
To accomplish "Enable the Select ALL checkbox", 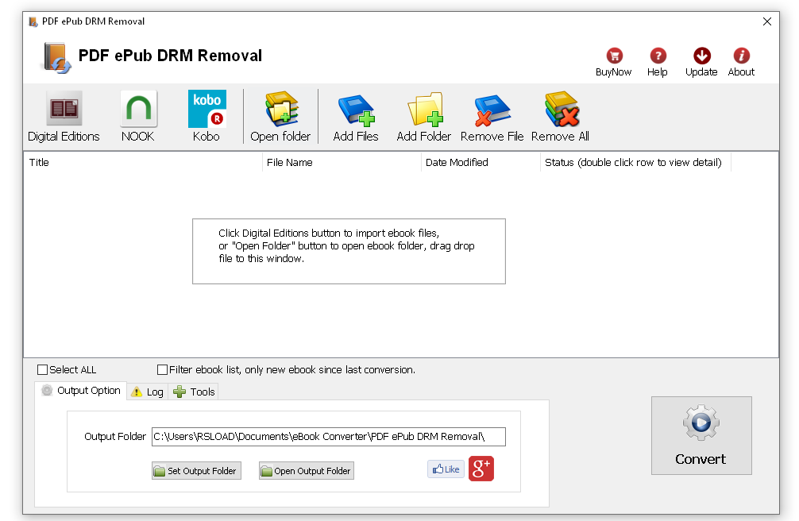I will pyautogui.click(x=42, y=369).
